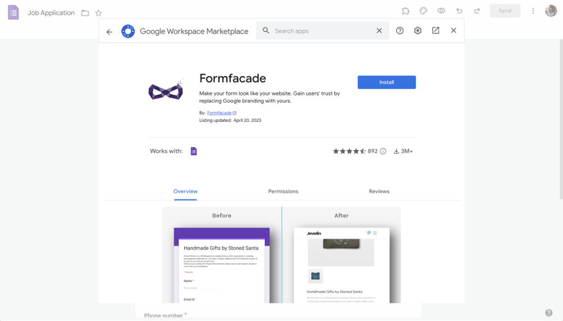Switch to the Reviews tab
This screenshot has width=563, height=321.
(379, 191)
